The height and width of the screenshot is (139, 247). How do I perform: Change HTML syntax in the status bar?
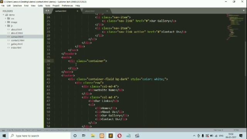coord(236,130)
